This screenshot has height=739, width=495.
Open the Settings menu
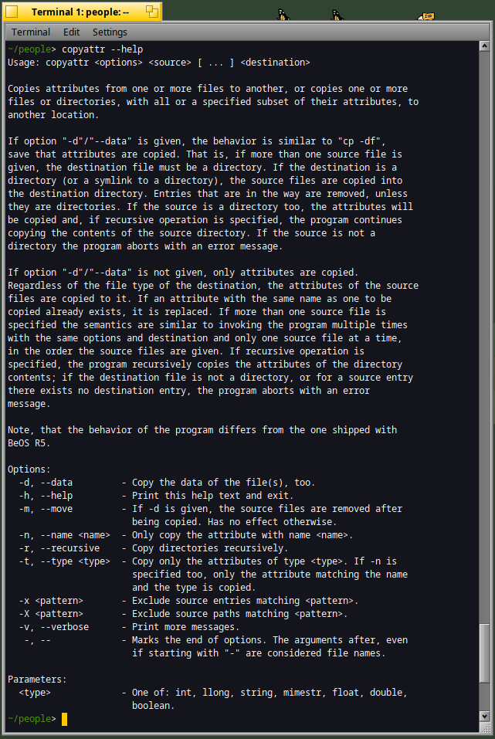pos(110,32)
